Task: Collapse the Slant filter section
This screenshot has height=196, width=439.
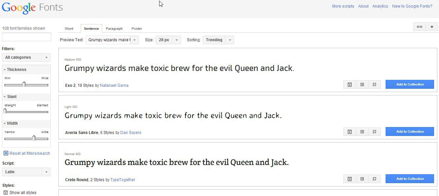Action: (26, 97)
